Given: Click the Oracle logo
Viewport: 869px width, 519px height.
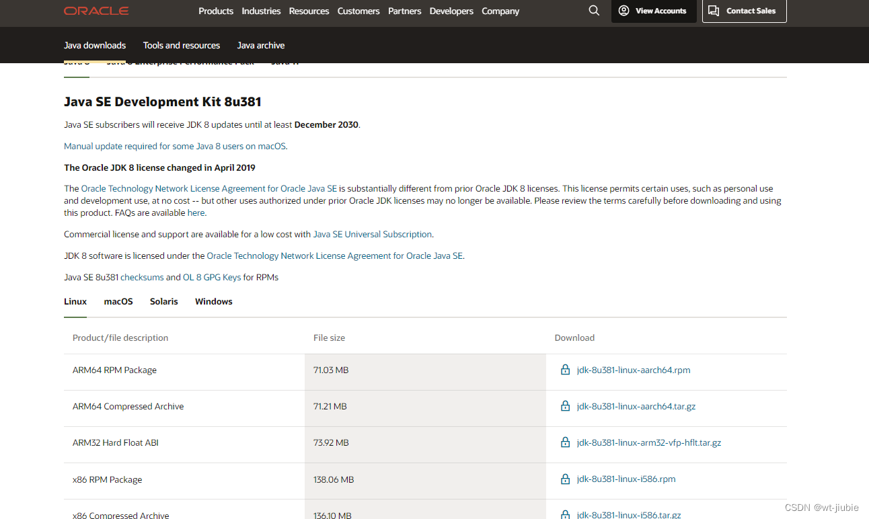Looking at the screenshot, I should (96, 11).
